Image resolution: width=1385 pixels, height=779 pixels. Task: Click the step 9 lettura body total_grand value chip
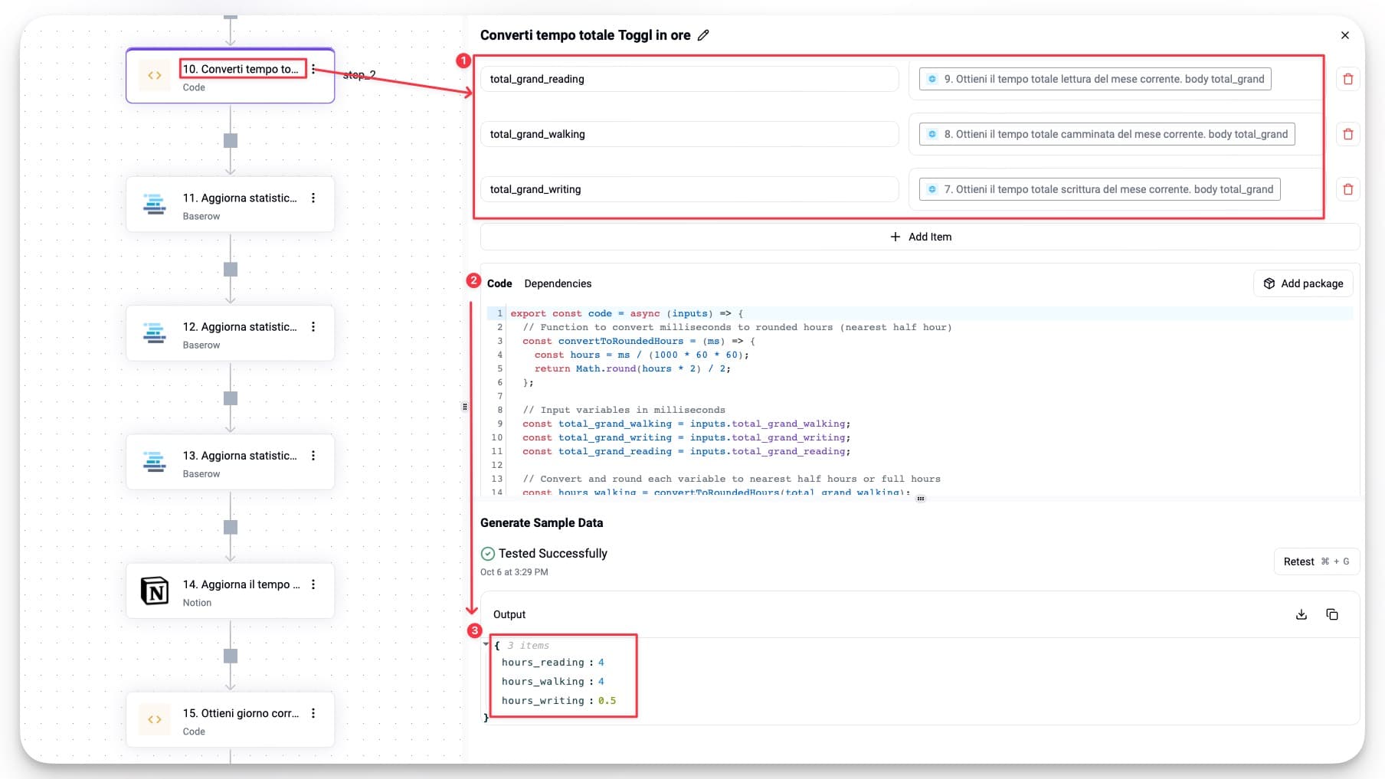(x=1095, y=79)
